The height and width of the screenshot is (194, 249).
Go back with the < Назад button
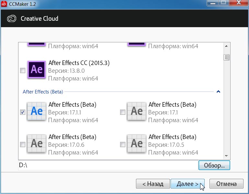coord(153,184)
